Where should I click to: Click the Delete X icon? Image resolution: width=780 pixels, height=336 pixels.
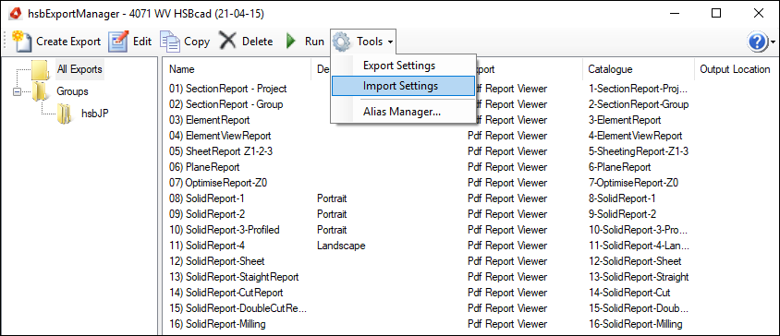tap(227, 42)
